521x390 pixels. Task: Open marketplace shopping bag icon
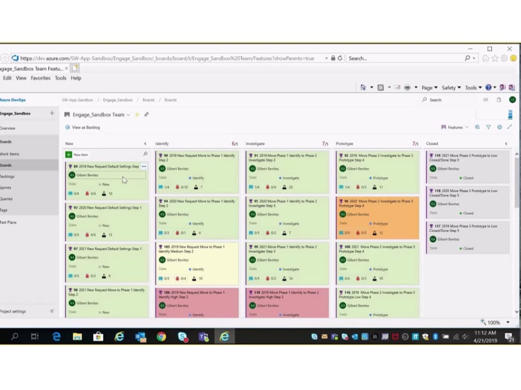[499, 99]
